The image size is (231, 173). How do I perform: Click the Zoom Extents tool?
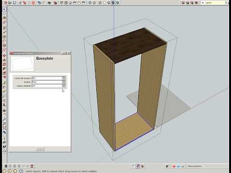pos(4,128)
